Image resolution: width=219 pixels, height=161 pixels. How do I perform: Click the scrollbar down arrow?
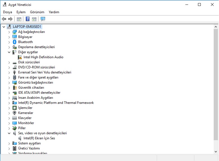216,152
